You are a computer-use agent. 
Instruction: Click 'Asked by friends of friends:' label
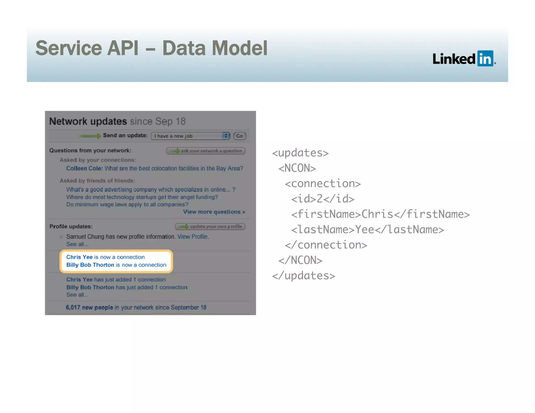click(97, 181)
